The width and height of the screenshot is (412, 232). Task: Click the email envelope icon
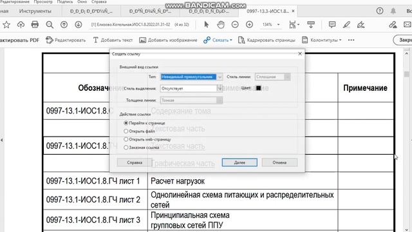[407, 24]
